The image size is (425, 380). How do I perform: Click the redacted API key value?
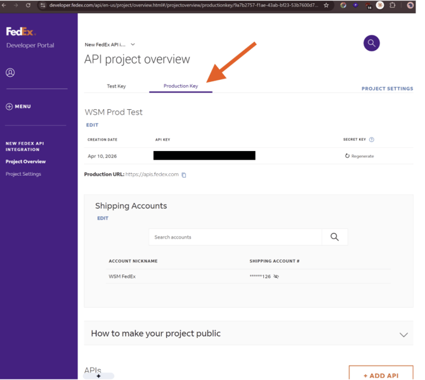(204, 155)
